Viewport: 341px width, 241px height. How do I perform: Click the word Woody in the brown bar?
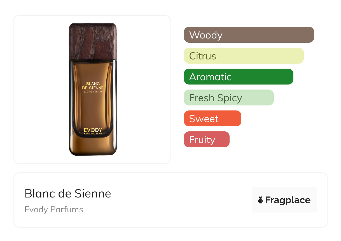(206, 35)
